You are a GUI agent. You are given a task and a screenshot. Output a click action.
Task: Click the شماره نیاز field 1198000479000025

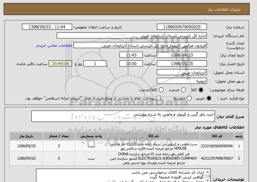[x=182, y=27]
